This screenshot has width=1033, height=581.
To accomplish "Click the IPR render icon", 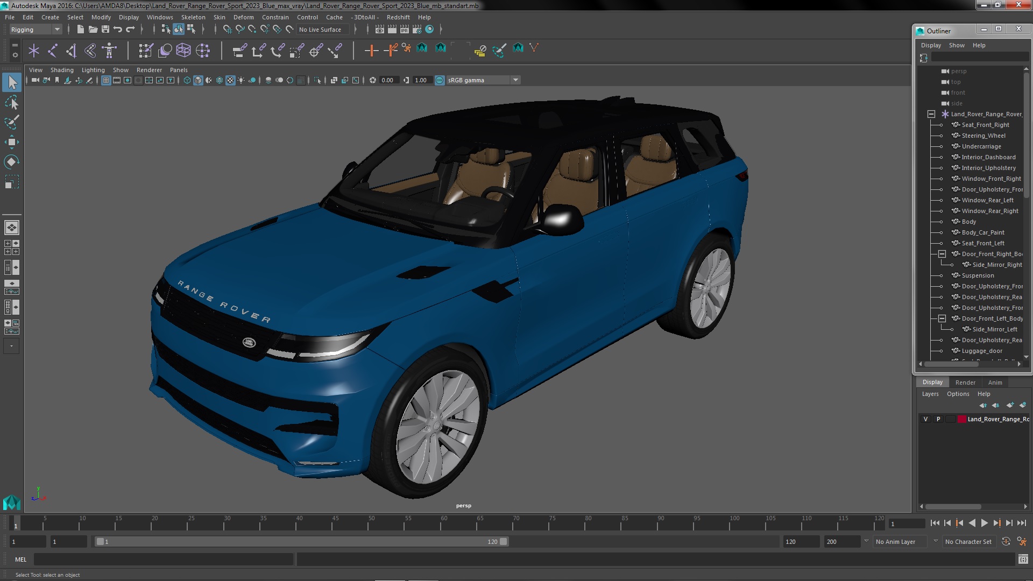I will pos(405,29).
